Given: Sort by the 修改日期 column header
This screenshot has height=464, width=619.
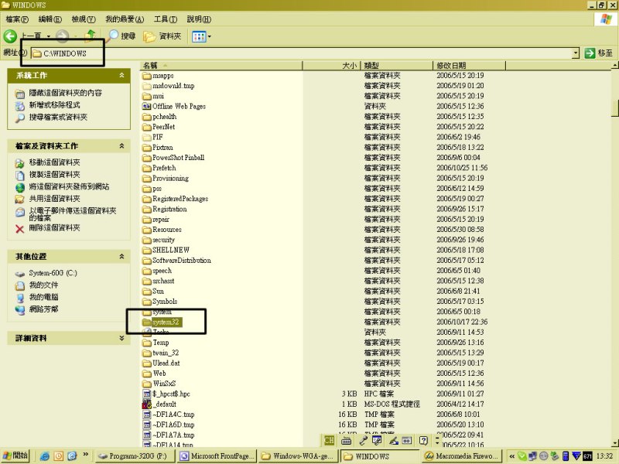Looking at the screenshot, I should click(469, 66).
